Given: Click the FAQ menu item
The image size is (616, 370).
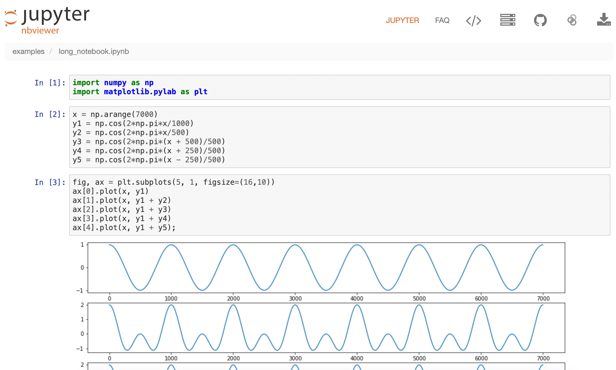Looking at the screenshot, I should coord(441,20).
